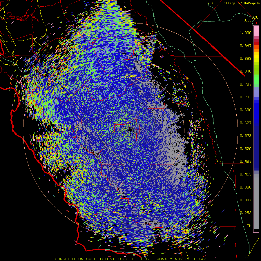Click the NEXLAB-College of DuPage credit text
Viewport: 261px width, 261px height.
point(233,3)
